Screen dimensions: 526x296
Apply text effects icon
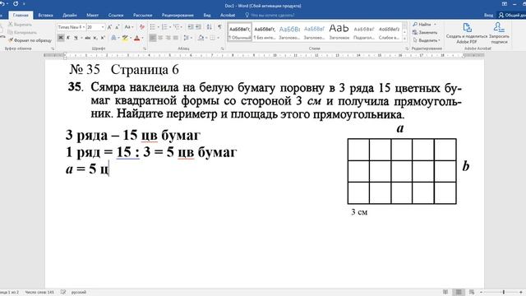pos(113,38)
